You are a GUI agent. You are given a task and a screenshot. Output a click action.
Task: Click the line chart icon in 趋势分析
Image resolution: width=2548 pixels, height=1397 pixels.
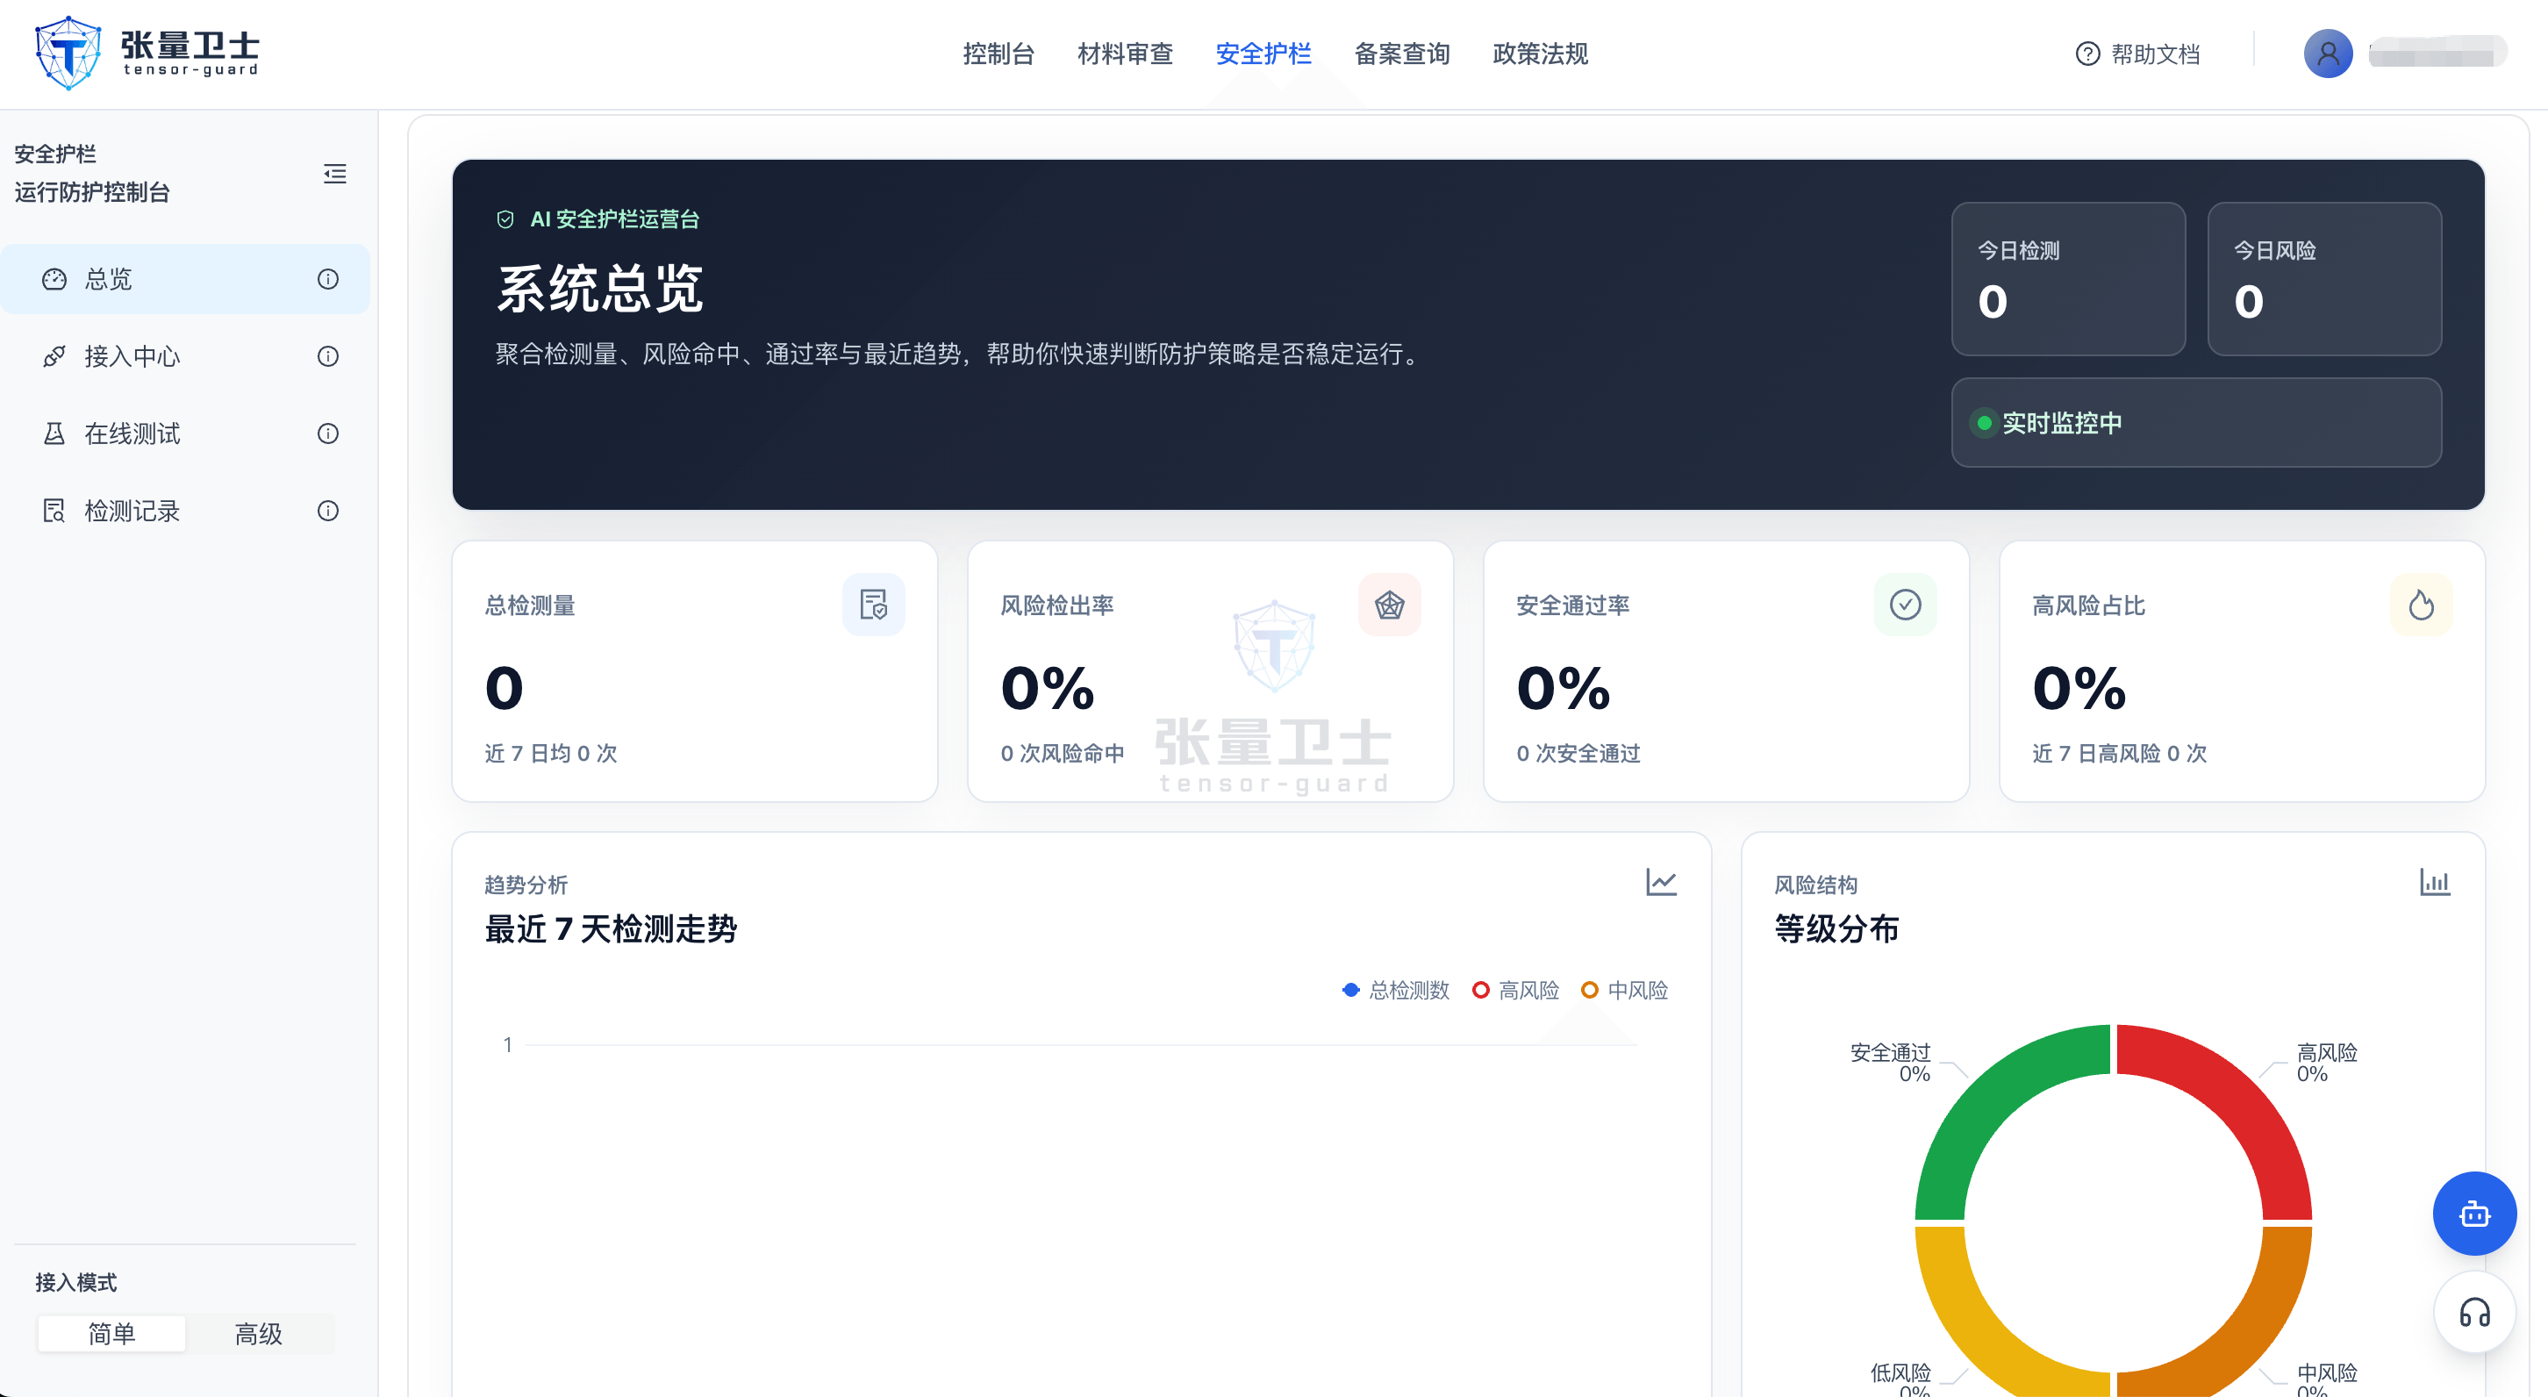click(x=1662, y=882)
